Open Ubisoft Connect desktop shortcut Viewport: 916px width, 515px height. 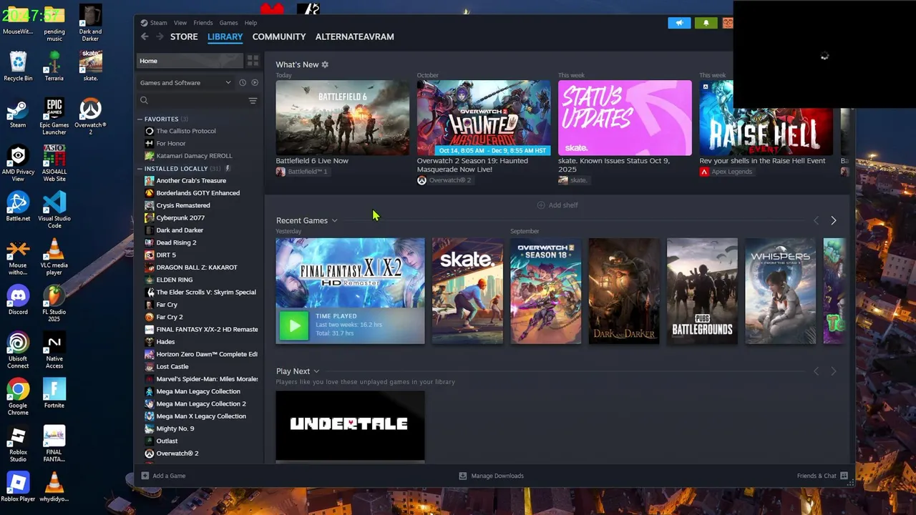18,350
